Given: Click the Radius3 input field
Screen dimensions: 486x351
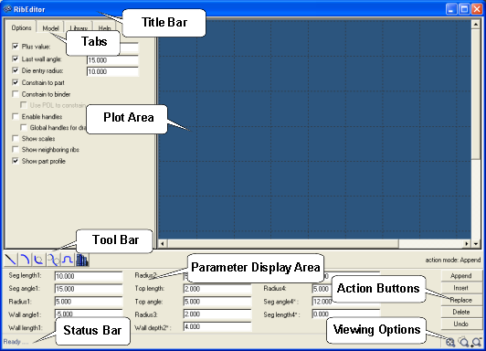Looking at the screenshot, I should coord(217,314).
